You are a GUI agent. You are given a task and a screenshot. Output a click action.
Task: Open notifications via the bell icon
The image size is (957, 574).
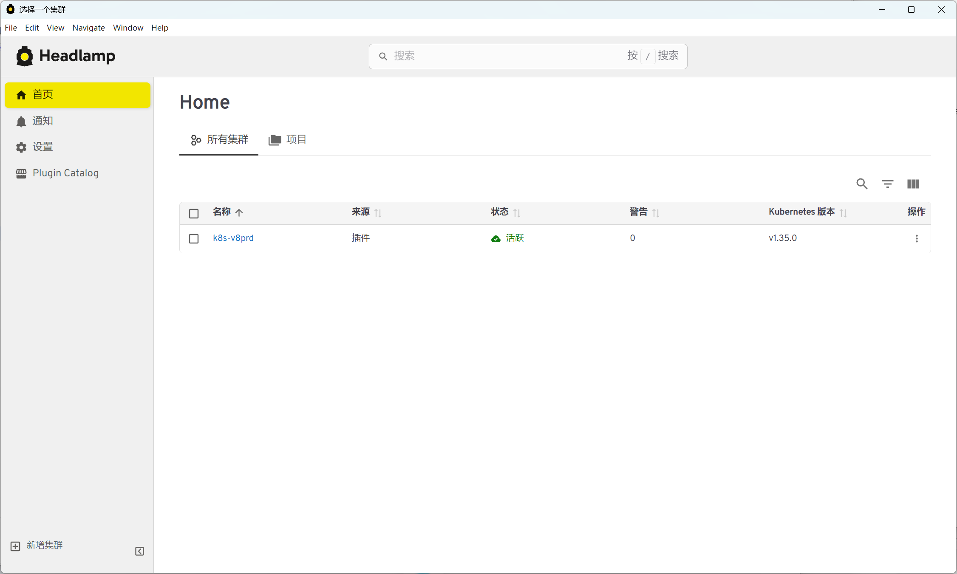coord(21,122)
